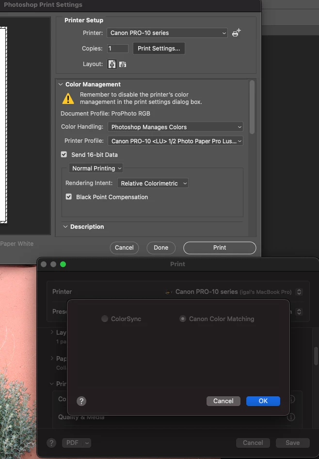Click Cancel at bottom of Print window
Screen dimensions: 319x459
coord(253,443)
